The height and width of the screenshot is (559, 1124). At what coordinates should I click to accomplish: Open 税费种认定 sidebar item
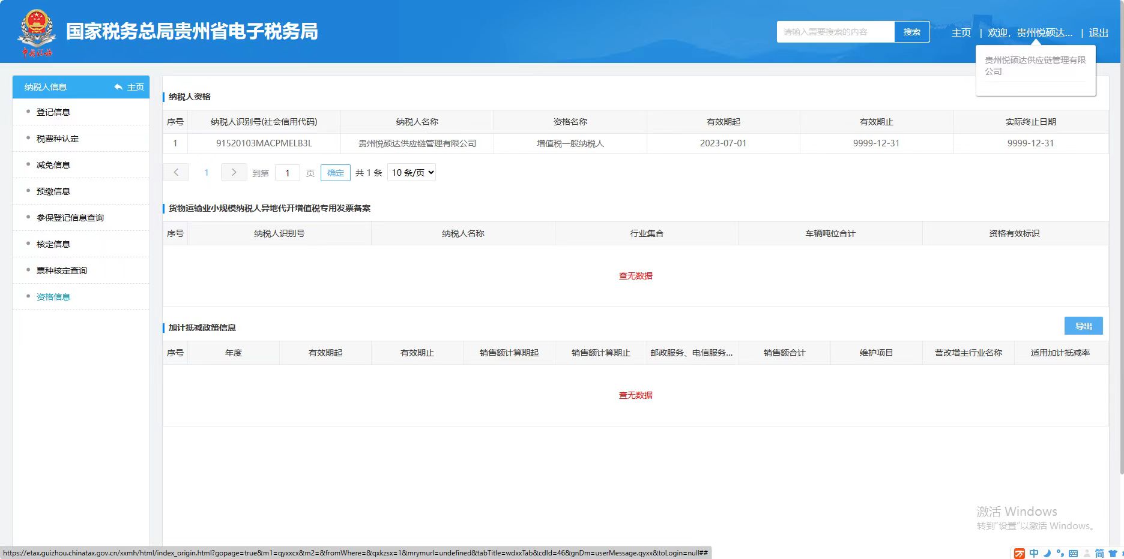point(58,139)
